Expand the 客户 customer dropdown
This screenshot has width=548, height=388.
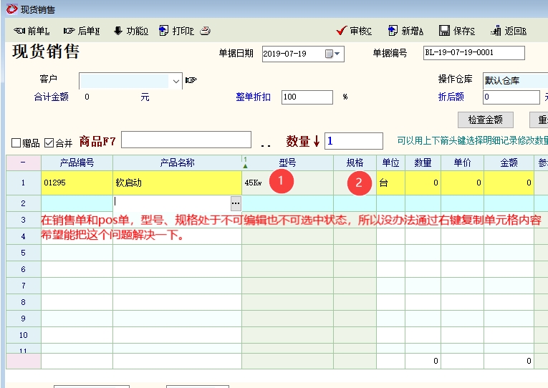(x=176, y=81)
